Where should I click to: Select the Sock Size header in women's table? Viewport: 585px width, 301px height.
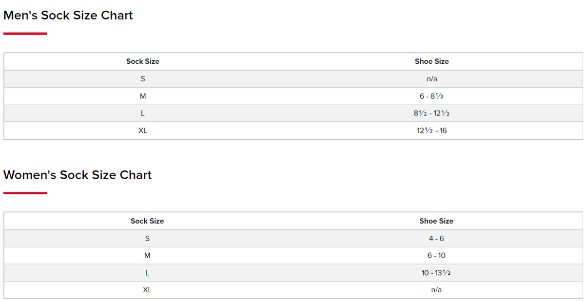pos(147,221)
